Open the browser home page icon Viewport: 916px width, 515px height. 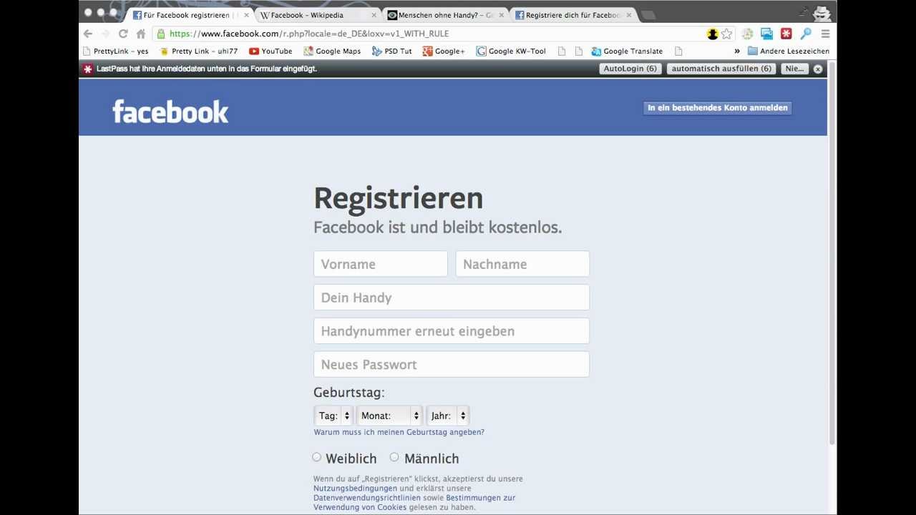tap(141, 34)
